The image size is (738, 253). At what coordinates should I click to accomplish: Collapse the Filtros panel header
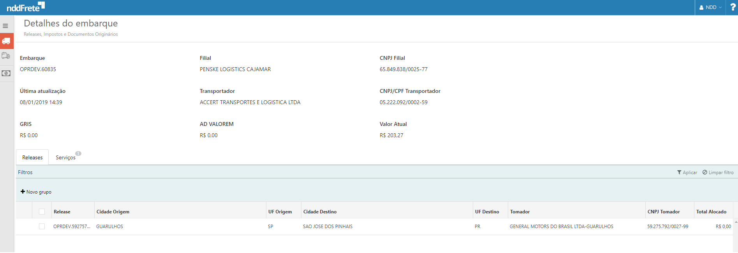pos(25,172)
